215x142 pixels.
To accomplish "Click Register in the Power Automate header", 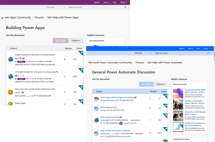I will tap(181, 48).
